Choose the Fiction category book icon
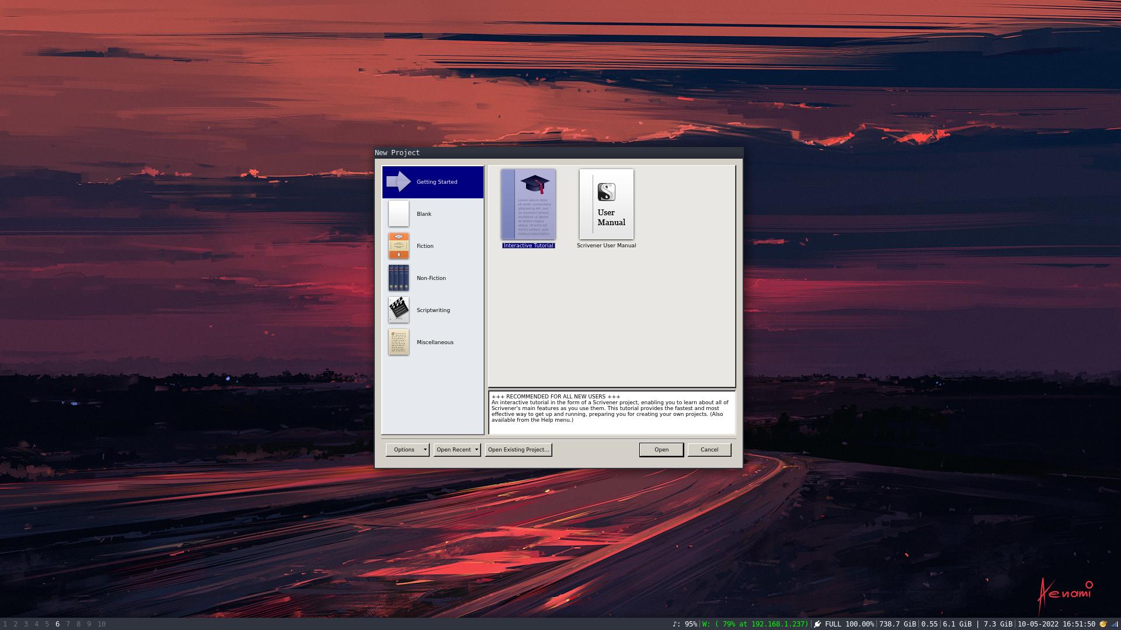The image size is (1121, 630). click(399, 246)
